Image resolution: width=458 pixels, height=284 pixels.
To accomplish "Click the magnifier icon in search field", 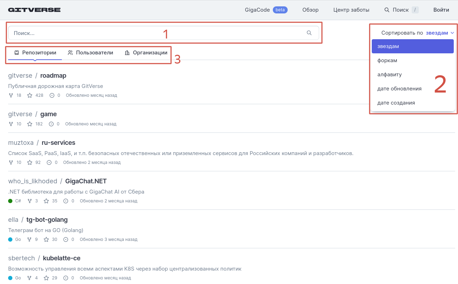I will coord(309,33).
